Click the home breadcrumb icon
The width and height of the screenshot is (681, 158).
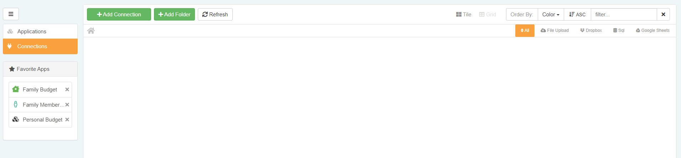(91, 31)
